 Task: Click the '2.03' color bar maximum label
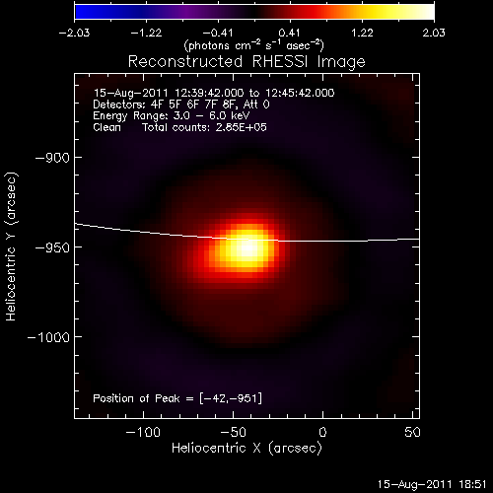[434, 33]
